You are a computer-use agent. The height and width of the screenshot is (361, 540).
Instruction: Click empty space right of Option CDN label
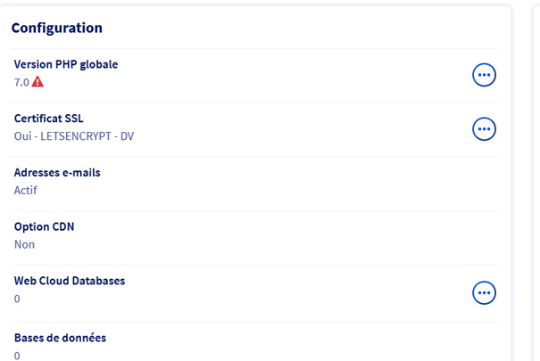pyautogui.click(x=268, y=226)
